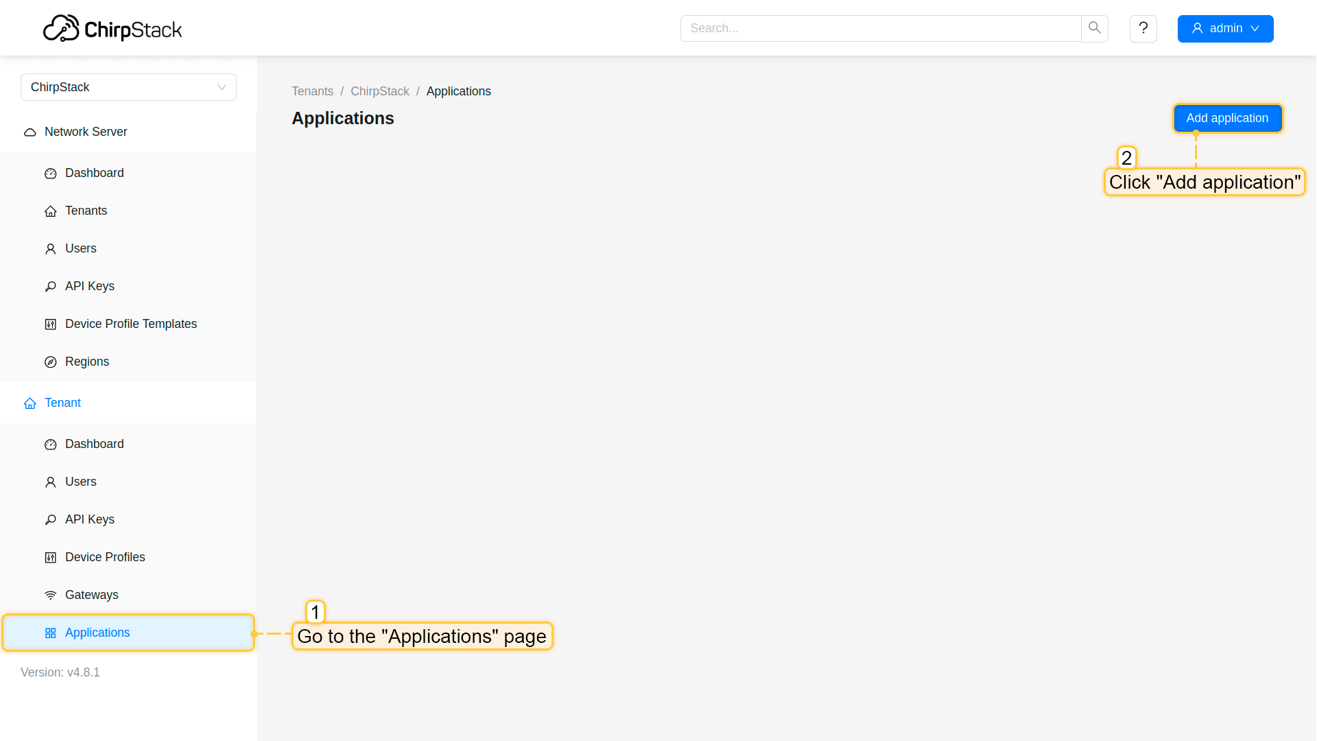Open Tenants under Network Server
The height and width of the screenshot is (741, 1317).
pos(86,211)
